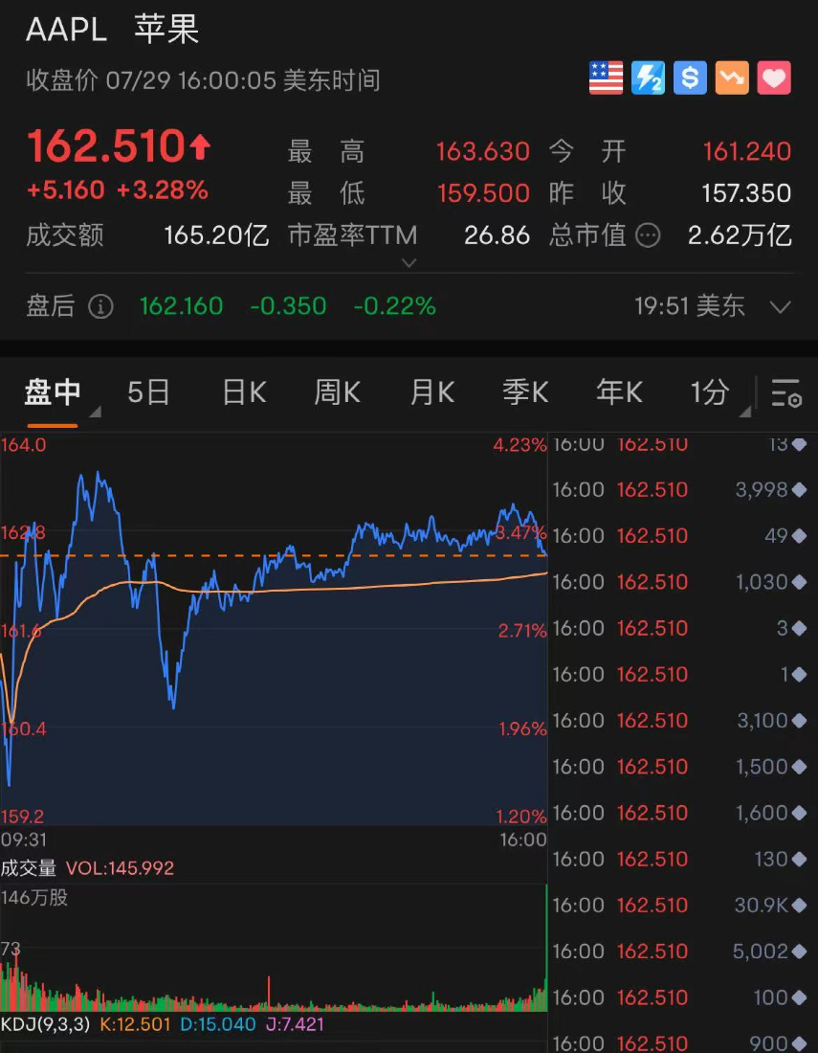Expand the 市盈率TTM details arrow
This screenshot has width=818, height=1053.
tap(409, 261)
